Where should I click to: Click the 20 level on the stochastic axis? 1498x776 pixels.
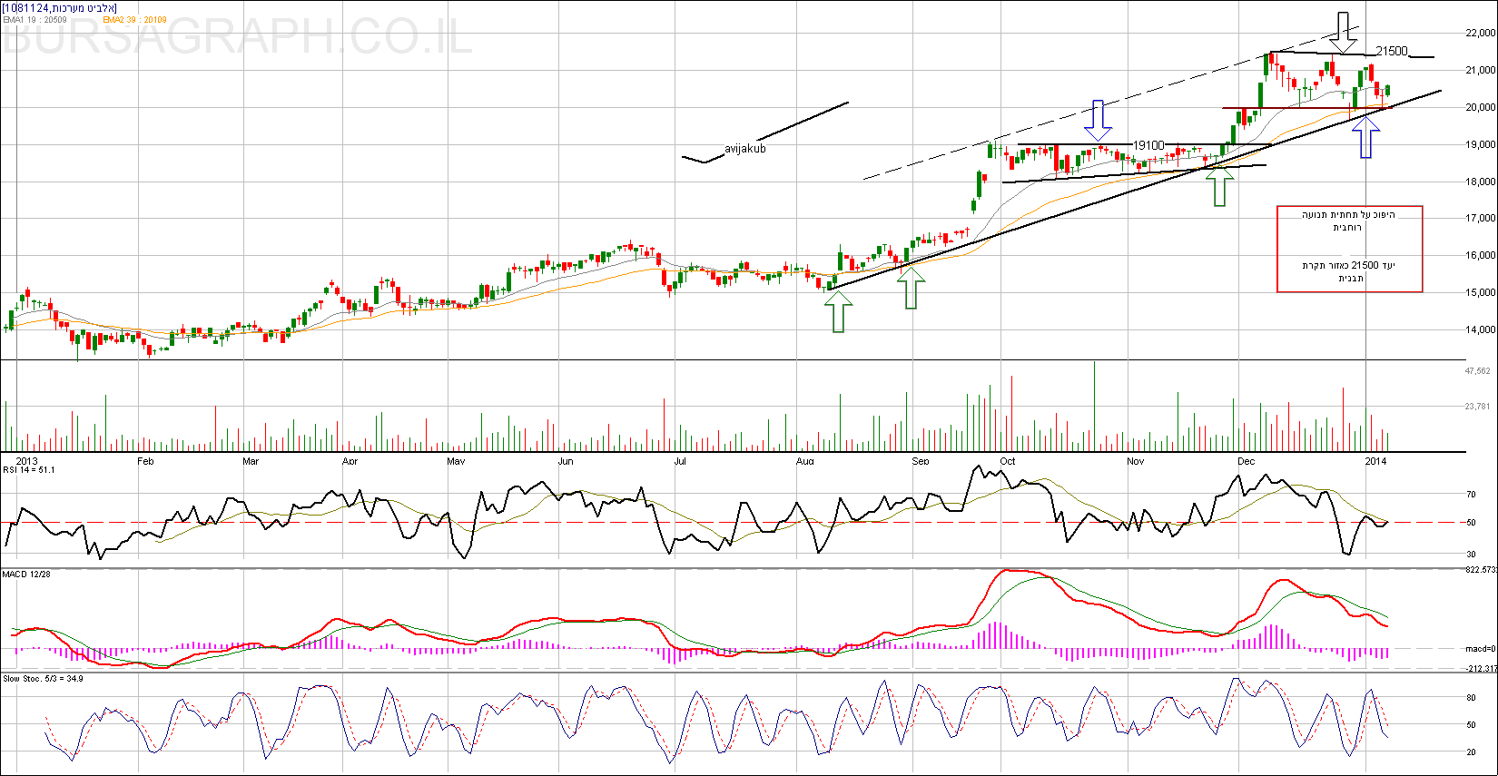coord(1472,752)
